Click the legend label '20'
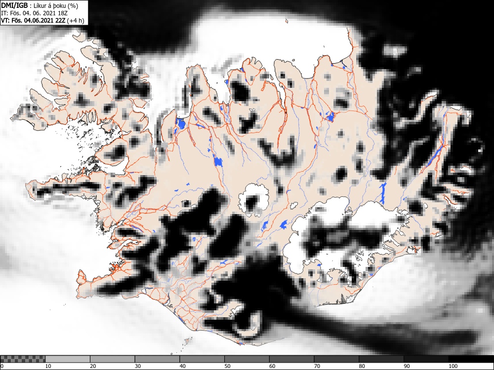 (93, 366)
